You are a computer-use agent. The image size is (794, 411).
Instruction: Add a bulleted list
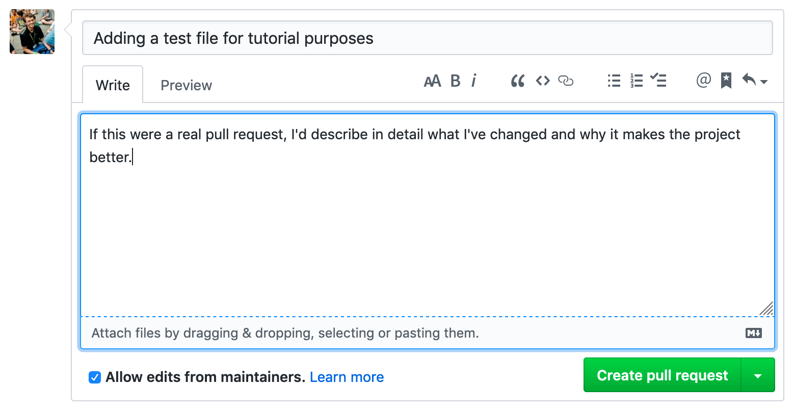point(614,81)
